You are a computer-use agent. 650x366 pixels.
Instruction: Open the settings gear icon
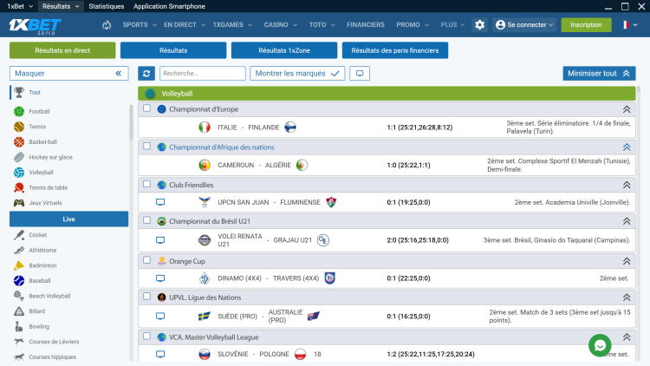tap(479, 25)
